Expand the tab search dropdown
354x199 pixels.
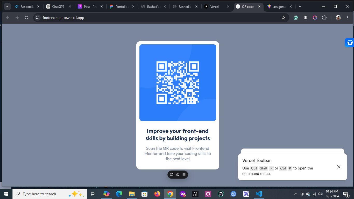(x=7, y=6)
